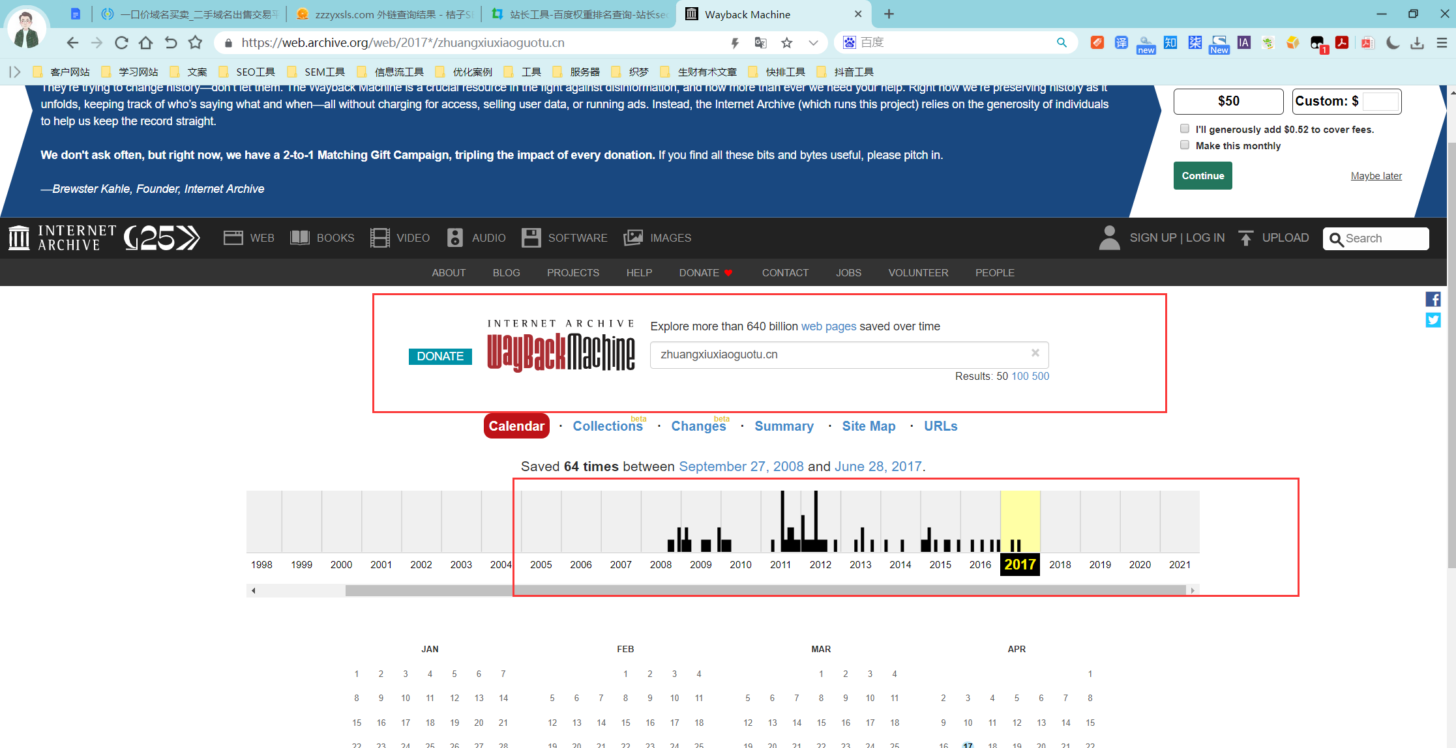Expand the address bar dropdown arrow
Screen dimensions: 1456x748
(813, 43)
